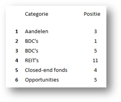Click row number 2
Screen dimensions: 121x102
pos(17,41)
